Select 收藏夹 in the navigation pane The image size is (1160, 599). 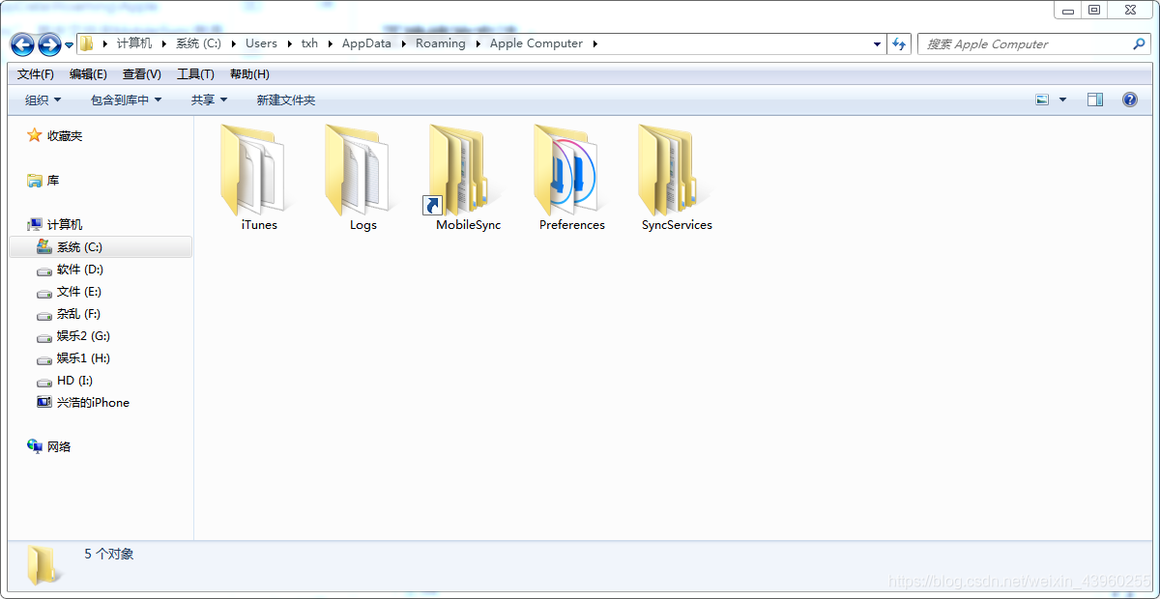pyautogui.click(x=55, y=136)
